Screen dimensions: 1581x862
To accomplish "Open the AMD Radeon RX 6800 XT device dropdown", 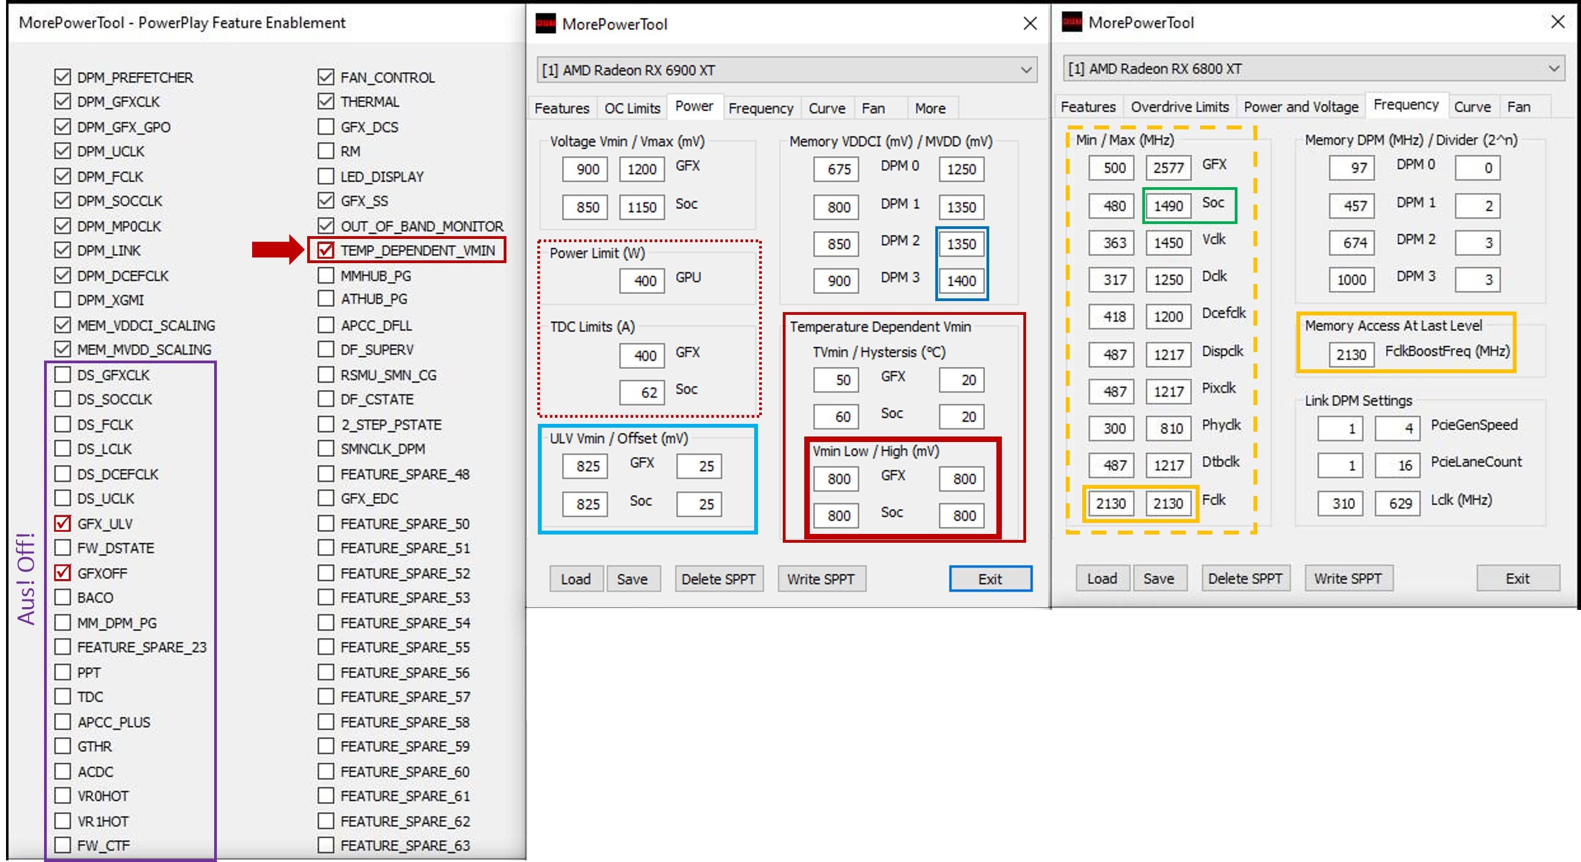I will (1313, 68).
